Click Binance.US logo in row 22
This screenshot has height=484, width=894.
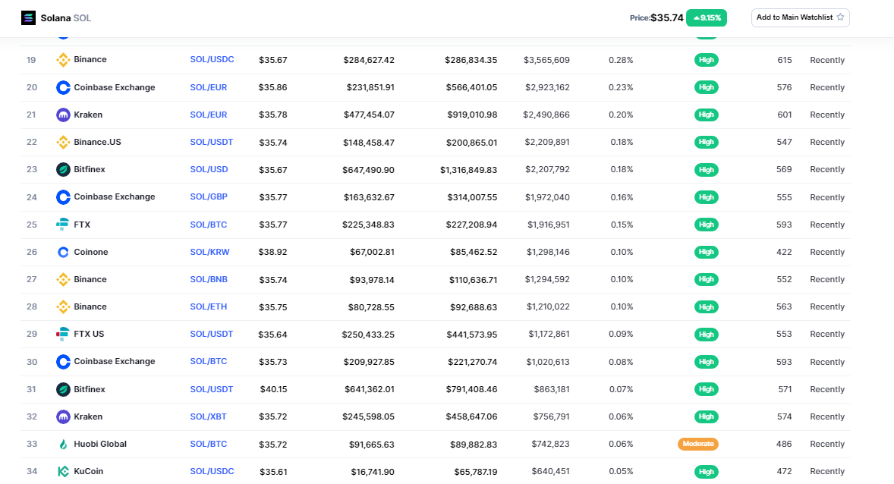click(63, 142)
